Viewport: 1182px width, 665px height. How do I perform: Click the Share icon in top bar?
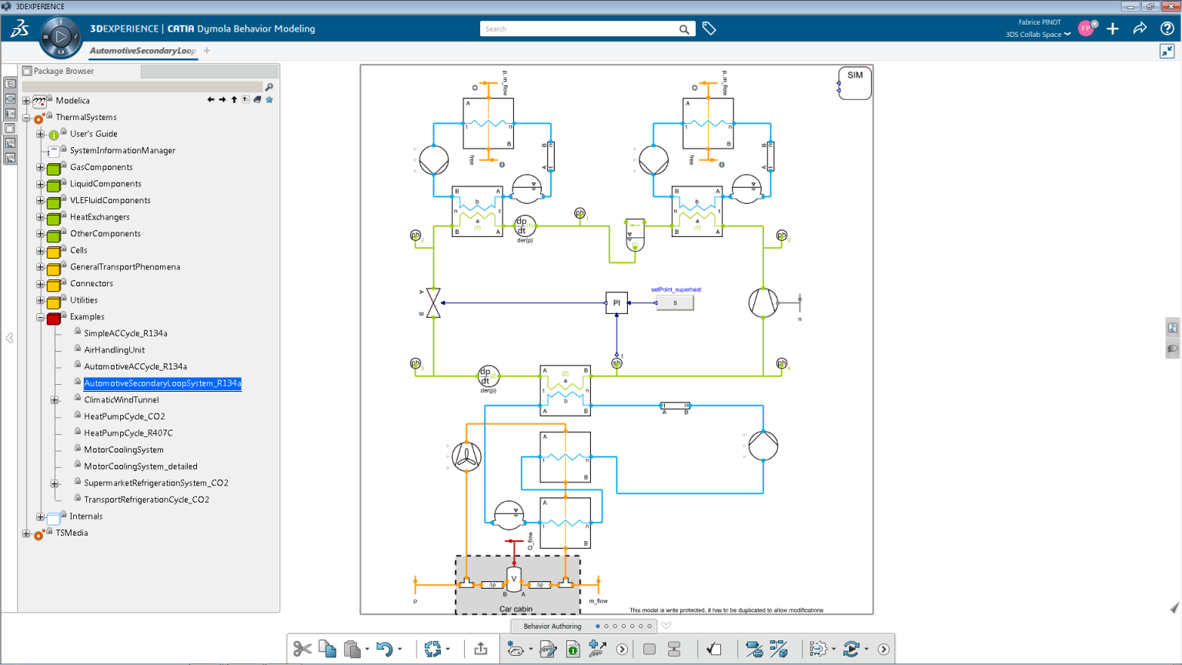point(1140,28)
